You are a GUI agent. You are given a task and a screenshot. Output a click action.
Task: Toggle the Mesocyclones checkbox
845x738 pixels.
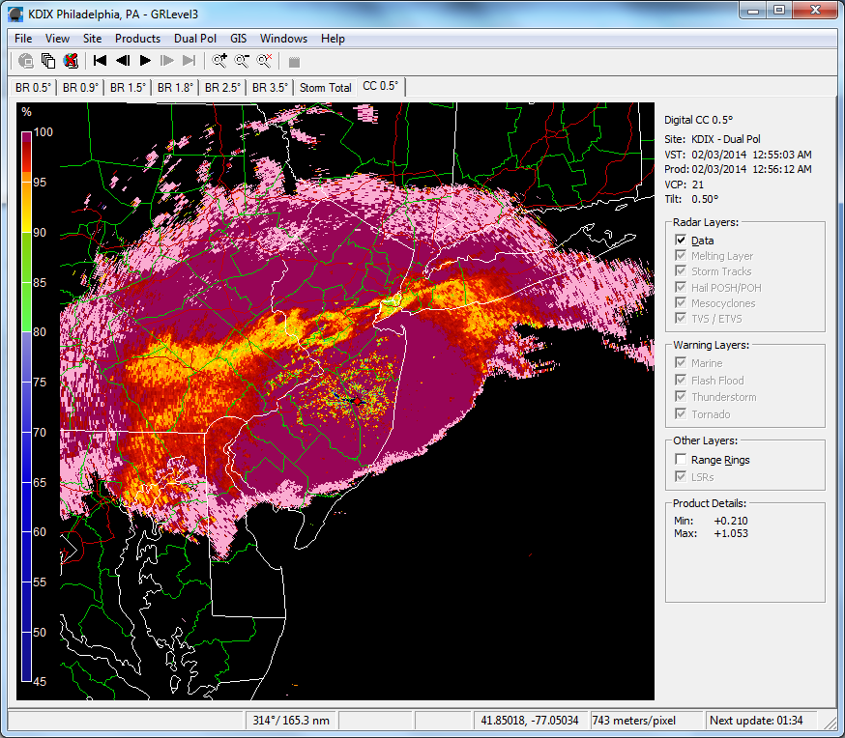(681, 302)
